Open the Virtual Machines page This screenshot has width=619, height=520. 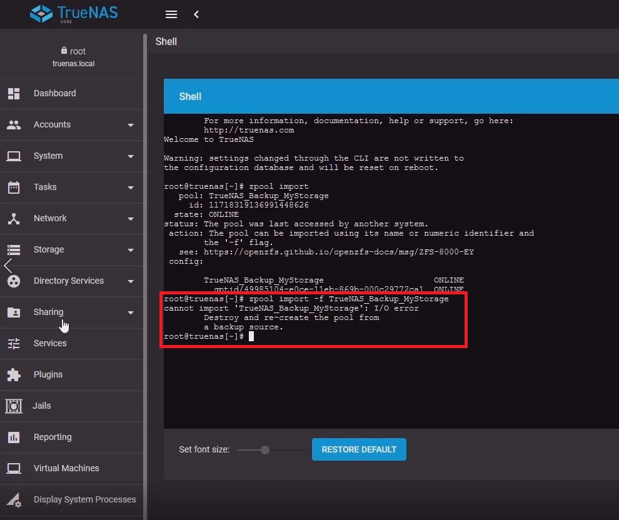click(x=71, y=468)
